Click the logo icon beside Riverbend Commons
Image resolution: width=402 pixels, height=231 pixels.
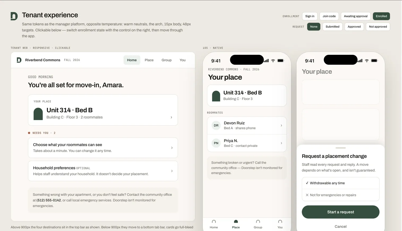[19, 60]
